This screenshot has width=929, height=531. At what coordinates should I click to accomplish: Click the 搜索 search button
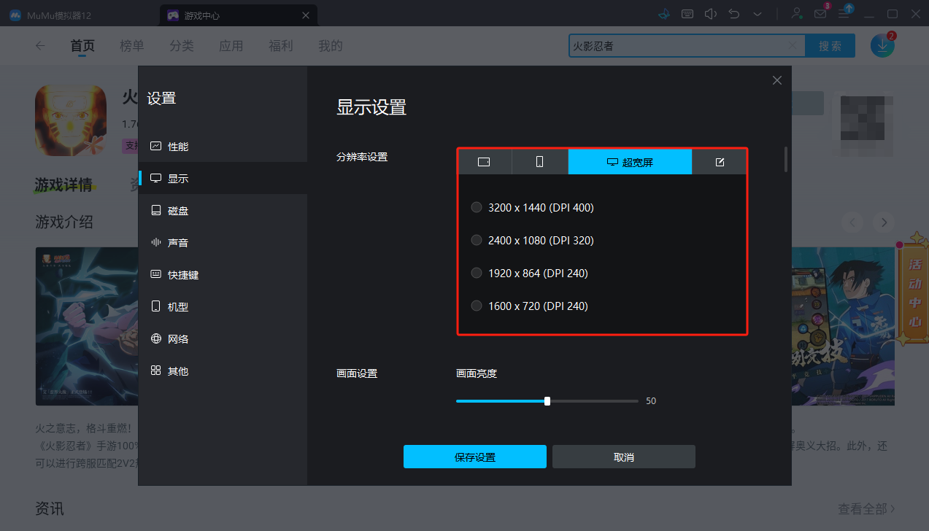(x=830, y=45)
